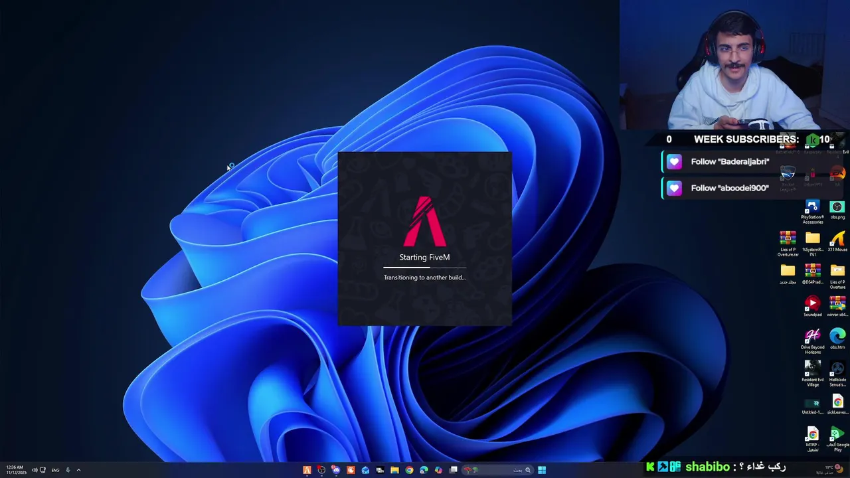Screen dimensions: 850x478
Task: Select the Lies of P Overture folder
Action: [x=837, y=276]
